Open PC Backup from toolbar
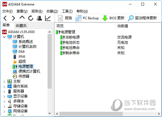 pyautogui.click(x=87, y=18)
